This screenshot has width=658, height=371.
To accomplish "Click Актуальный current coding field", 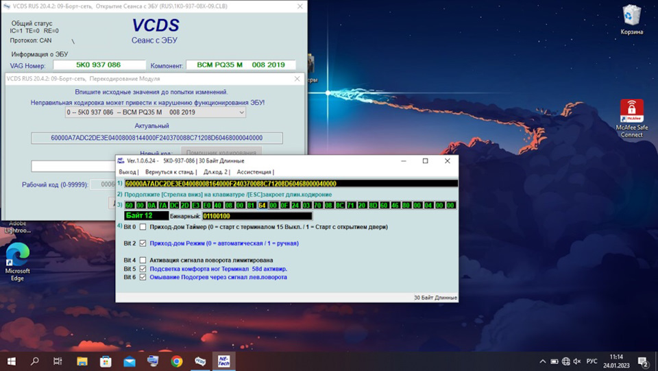I will 156,138.
